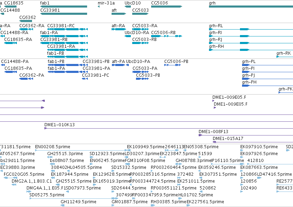Click transcript fab1-RA
This screenshot has width=293, height=207.
click(x=64, y=36)
